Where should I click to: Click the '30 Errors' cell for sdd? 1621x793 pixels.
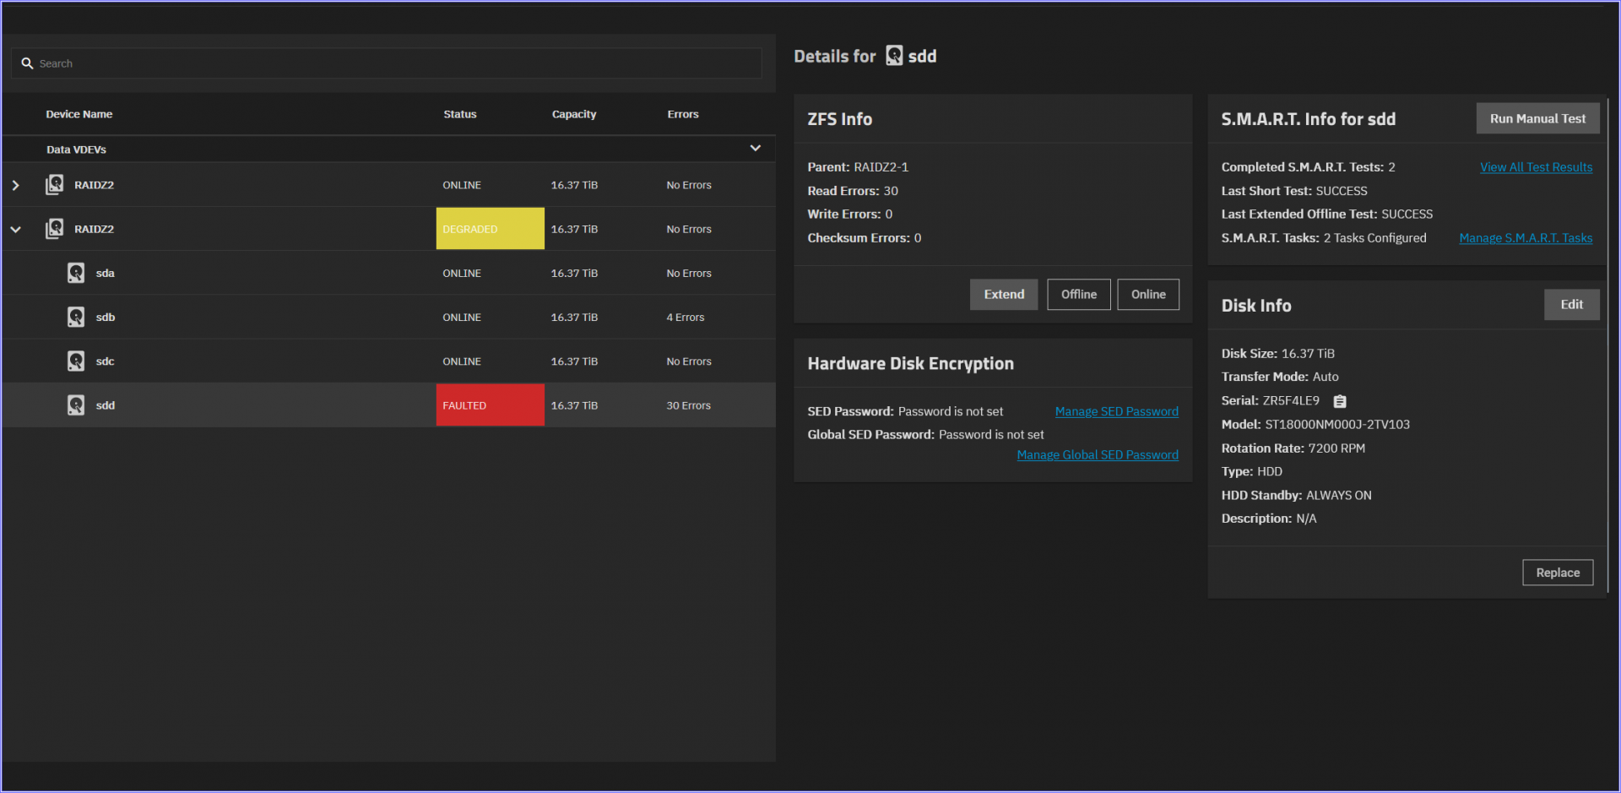(688, 405)
